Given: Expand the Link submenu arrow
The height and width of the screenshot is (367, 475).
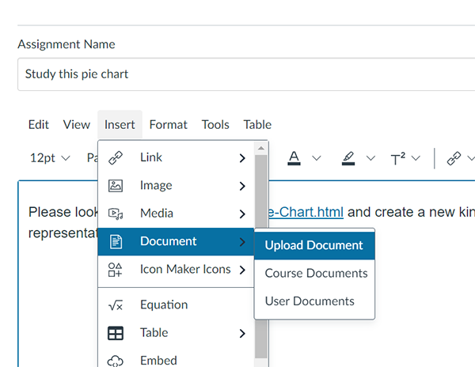Looking at the screenshot, I should 242,158.
